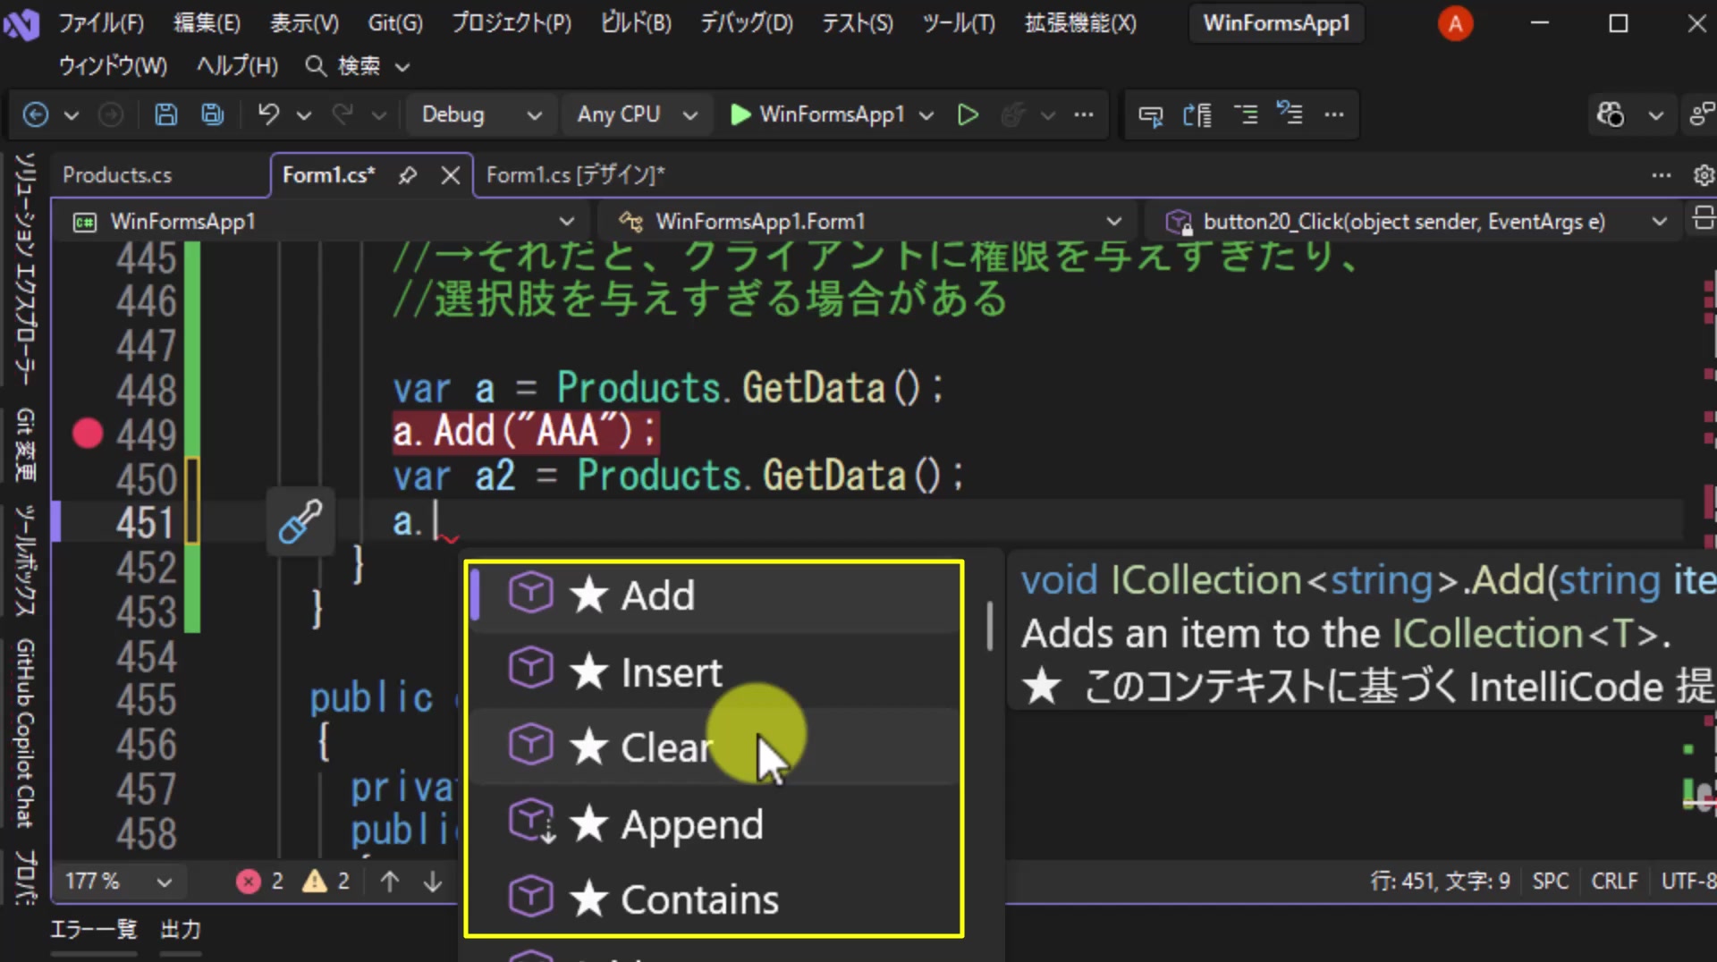This screenshot has width=1717, height=962.
Task: Click the navigate backward circle icon
Action: [35, 114]
